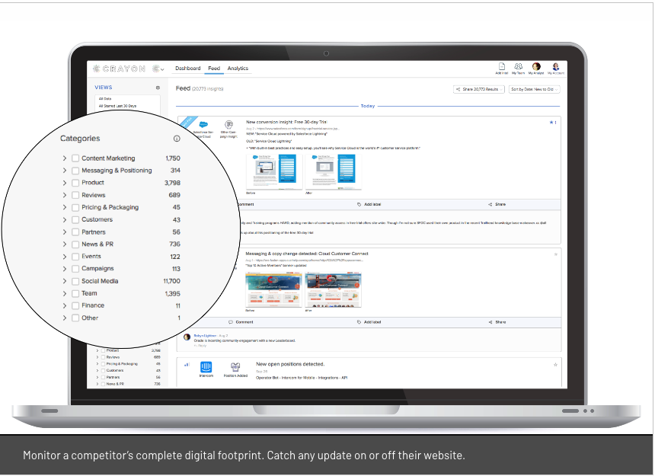Click the Intercom company logo icon
This screenshot has width=655, height=476.
[206, 367]
